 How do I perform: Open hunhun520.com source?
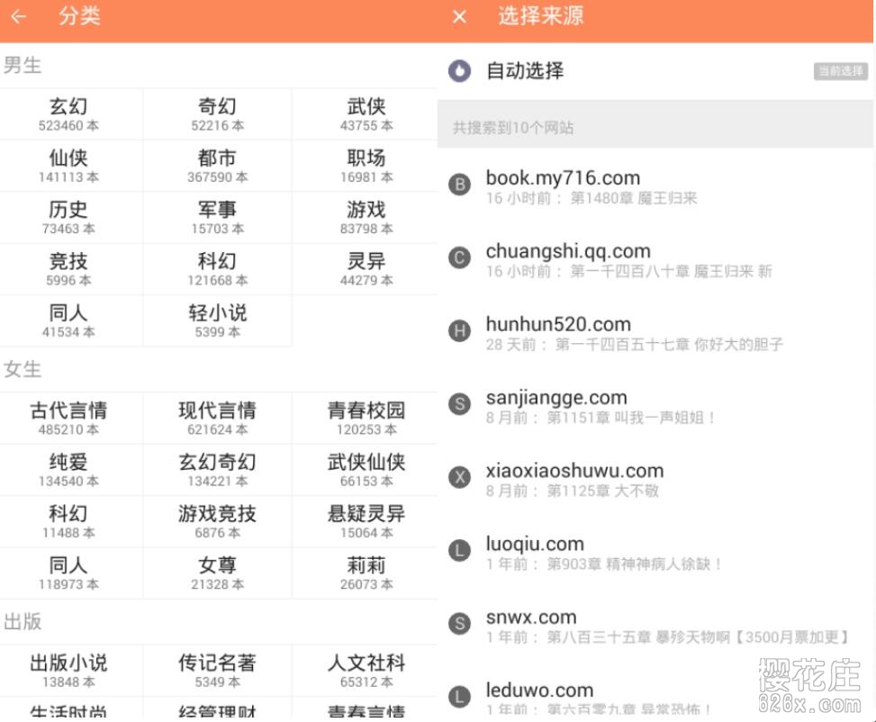655,332
